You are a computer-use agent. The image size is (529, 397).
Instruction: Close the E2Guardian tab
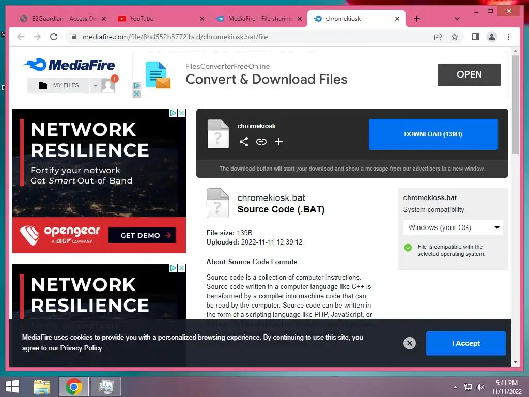pos(104,19)
